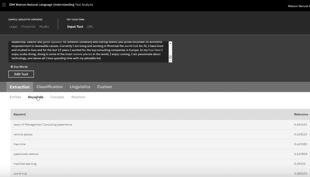The width and height of the screenshot is (310, 177).
Task: Click the text area scrollbar thumb
Action: click(170, 57)
